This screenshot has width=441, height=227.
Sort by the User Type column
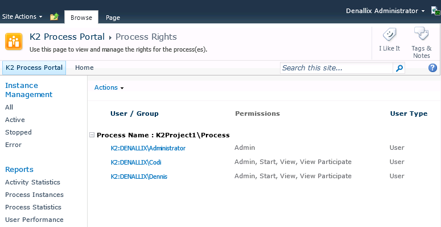(x=409, y=113)
